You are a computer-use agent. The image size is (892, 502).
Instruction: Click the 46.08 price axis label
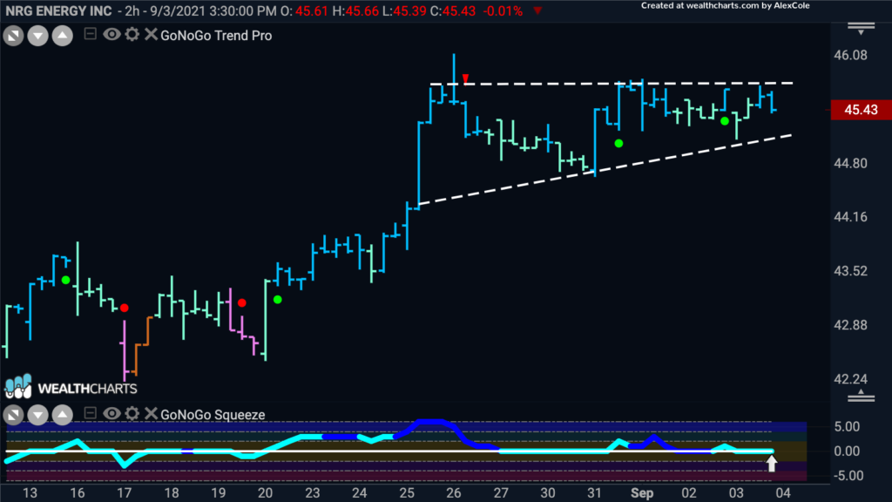click(850, 55)
